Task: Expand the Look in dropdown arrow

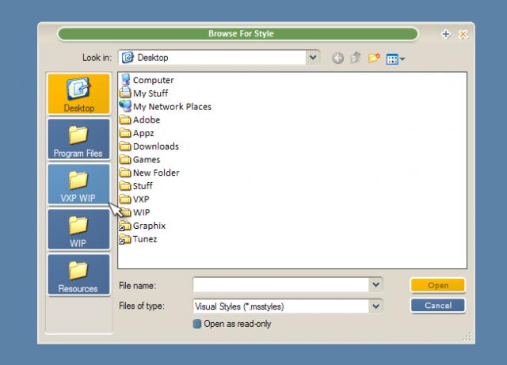Action: point(313,58)
